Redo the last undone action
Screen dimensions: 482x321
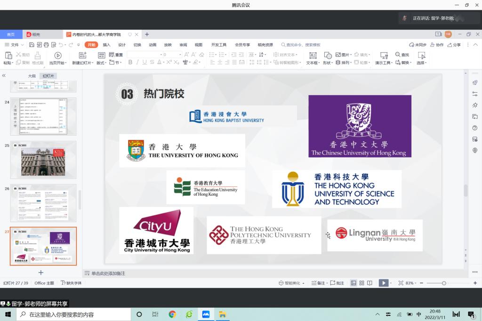pos(71,45)
